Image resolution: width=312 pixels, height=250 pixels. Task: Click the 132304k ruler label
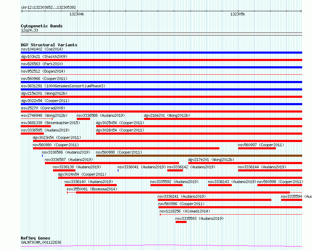[77, 14]
